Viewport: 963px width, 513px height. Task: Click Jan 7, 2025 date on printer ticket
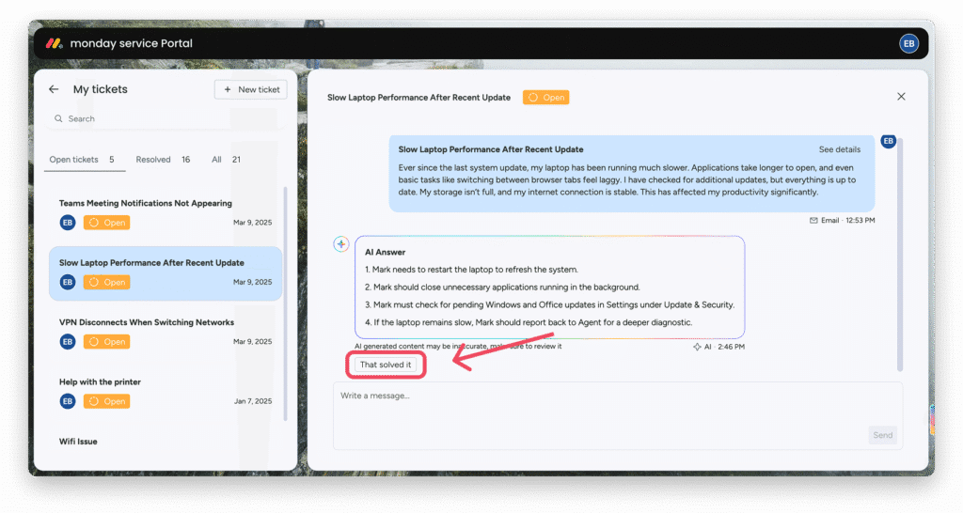click(253, 401)
